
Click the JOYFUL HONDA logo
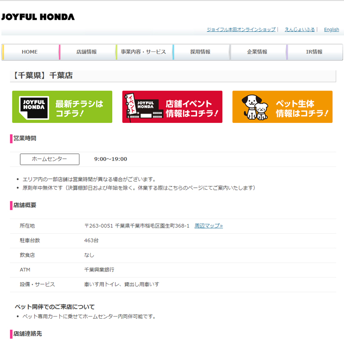38,17
